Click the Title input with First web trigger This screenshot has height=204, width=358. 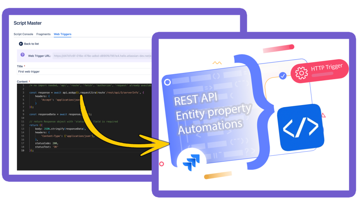[x=84, y=72]
